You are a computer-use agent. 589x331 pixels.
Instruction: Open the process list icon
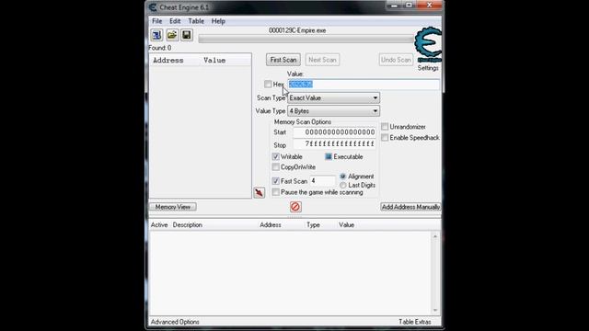pos(156,35)
